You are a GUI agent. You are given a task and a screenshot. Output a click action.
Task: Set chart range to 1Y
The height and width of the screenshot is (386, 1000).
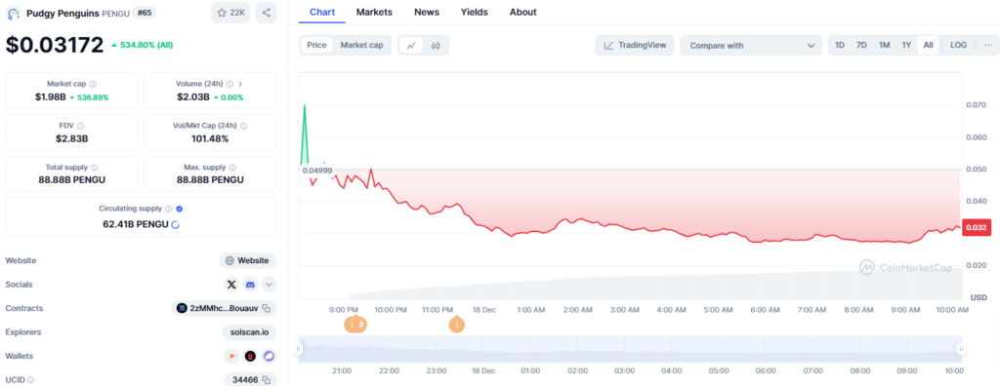[906, 45]
